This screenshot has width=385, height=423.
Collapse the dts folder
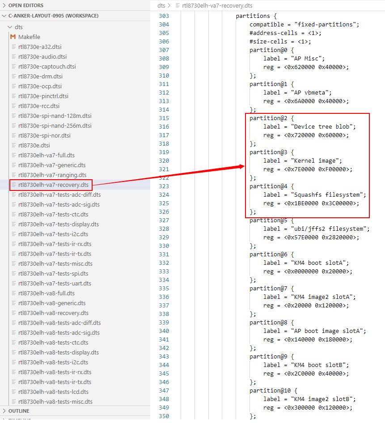tap(11, 27)
